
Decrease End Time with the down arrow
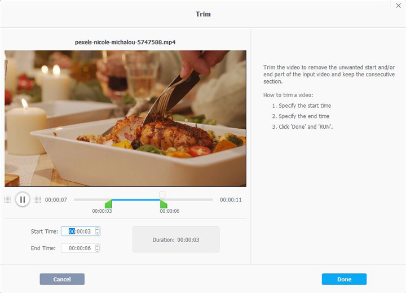pyautogui.click(x=98, y=250)
